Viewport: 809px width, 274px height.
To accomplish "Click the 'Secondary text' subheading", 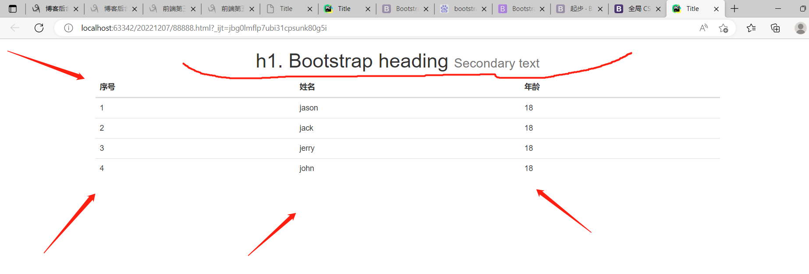I will click(x=497, y=63).
